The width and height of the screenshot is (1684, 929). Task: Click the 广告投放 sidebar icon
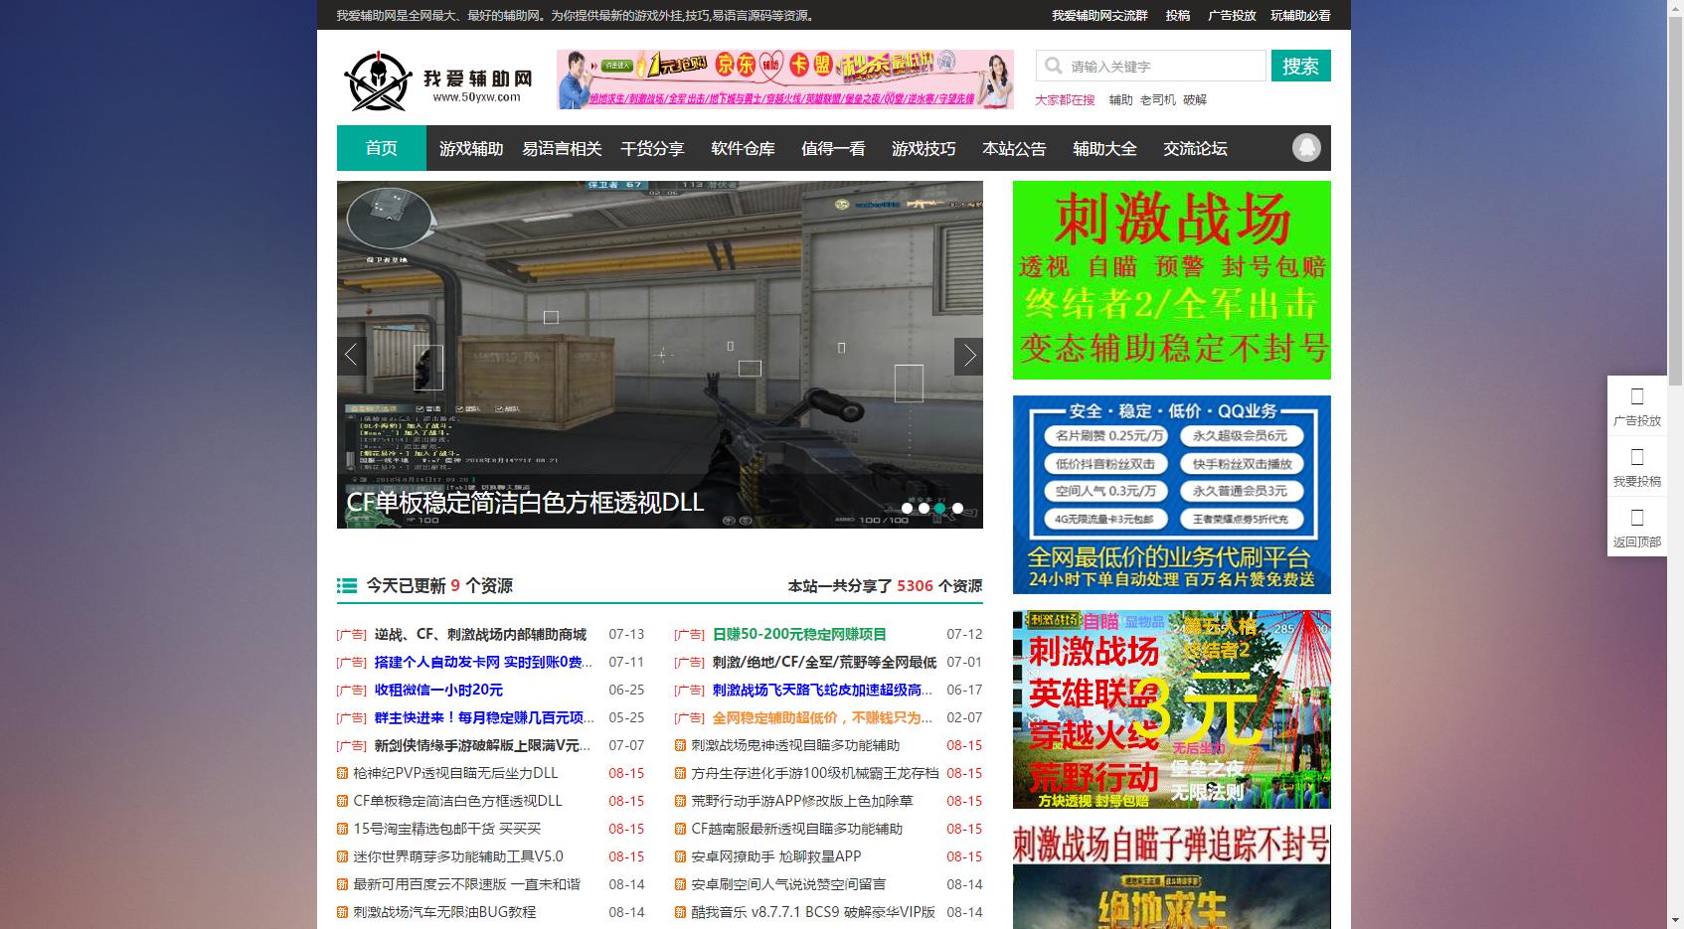coord(1637,395)
